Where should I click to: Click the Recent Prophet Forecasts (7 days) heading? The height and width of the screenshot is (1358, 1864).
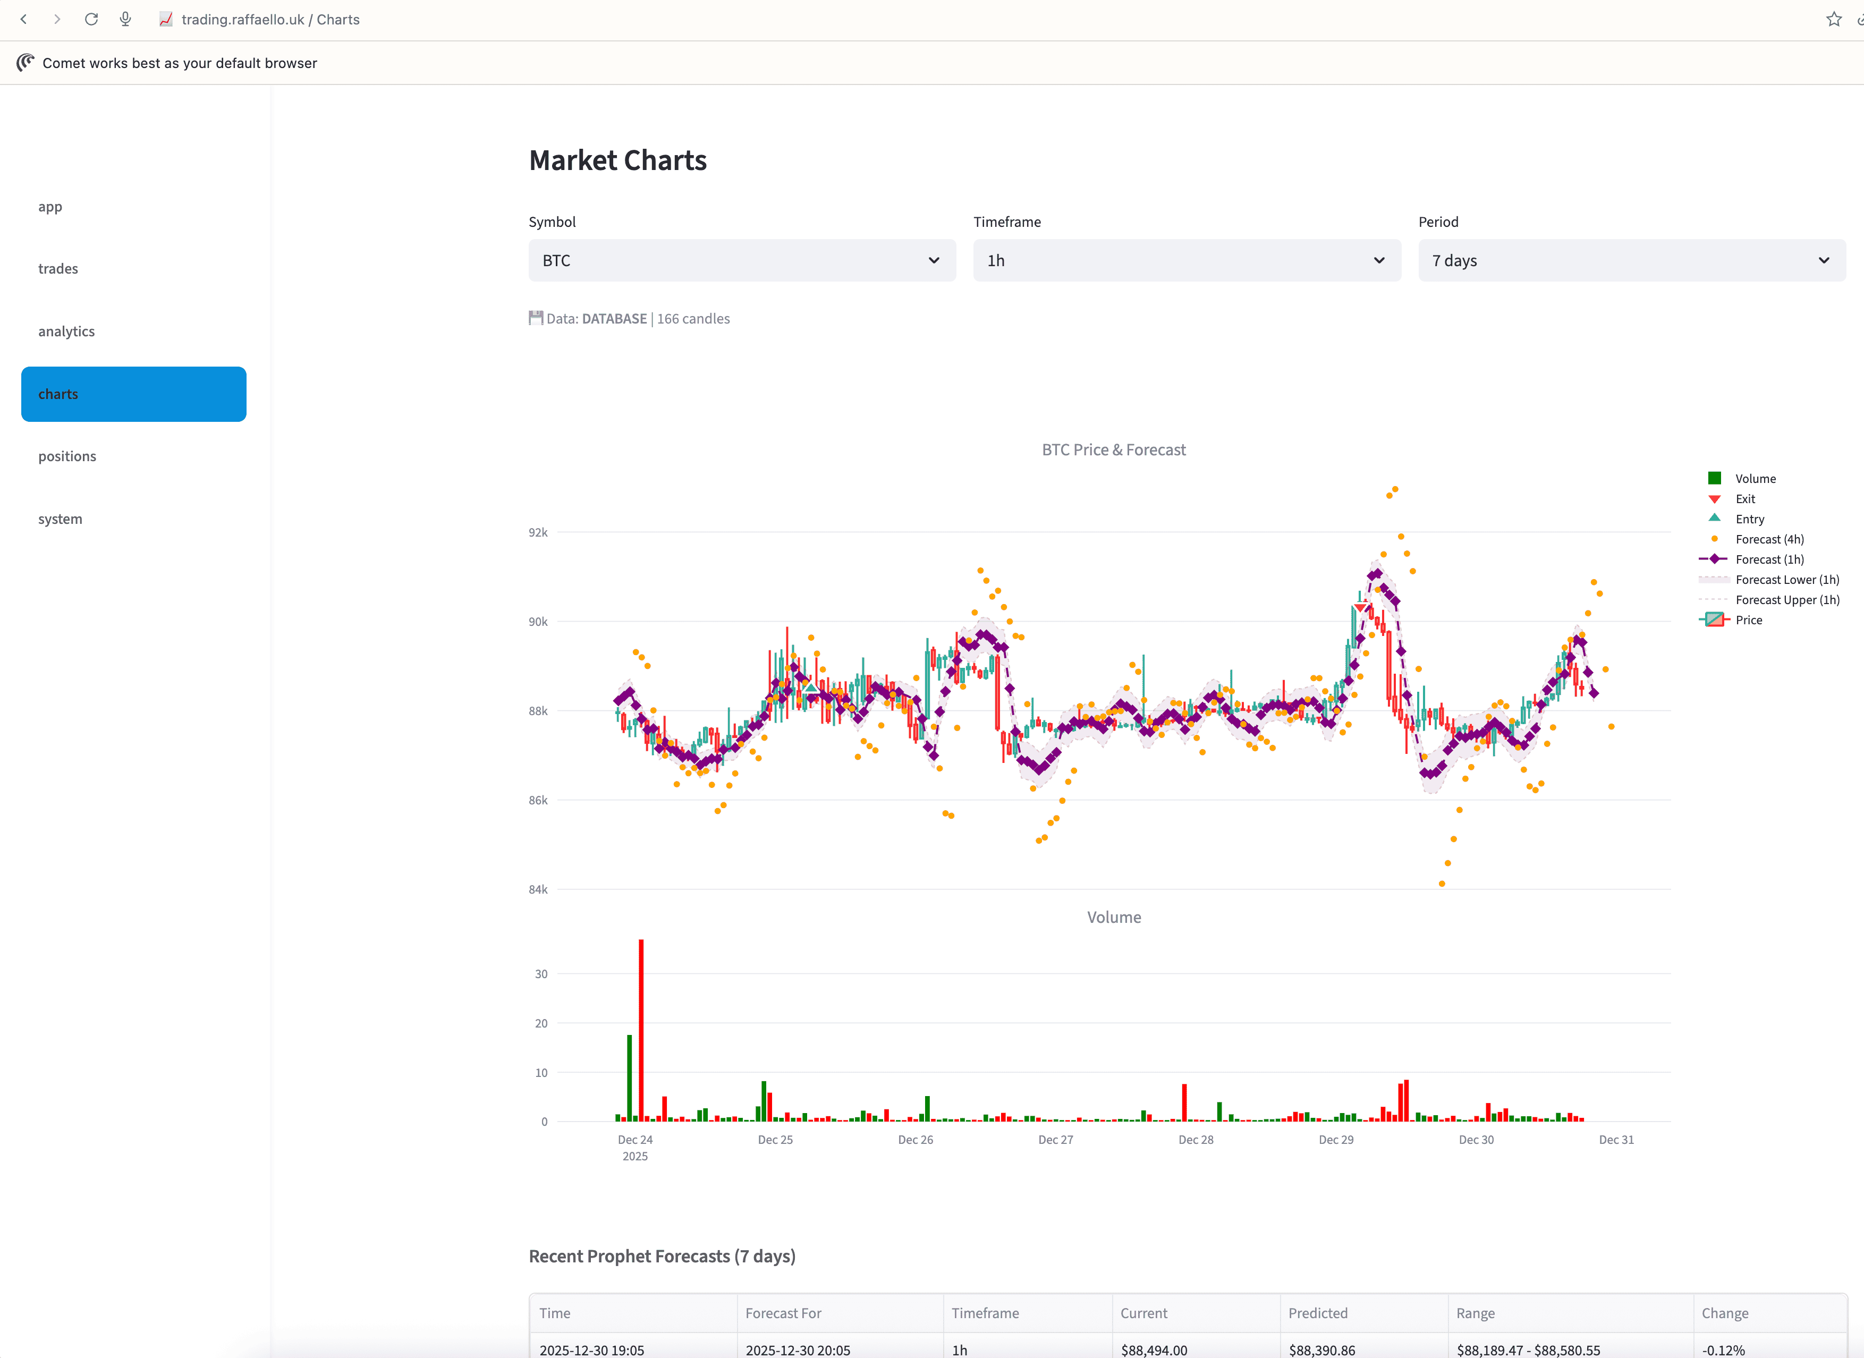(662, 1256)
